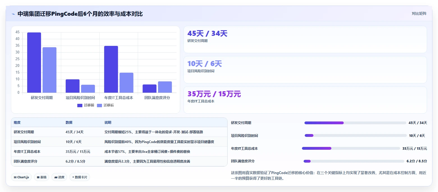Image resolution: width=438 pixels, height=192 pixels.
Task: Click table value 10天 / 6天
Action: [x=74, y=142]
